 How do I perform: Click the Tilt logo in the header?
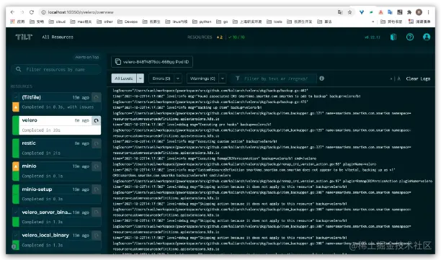click(24, 37)
